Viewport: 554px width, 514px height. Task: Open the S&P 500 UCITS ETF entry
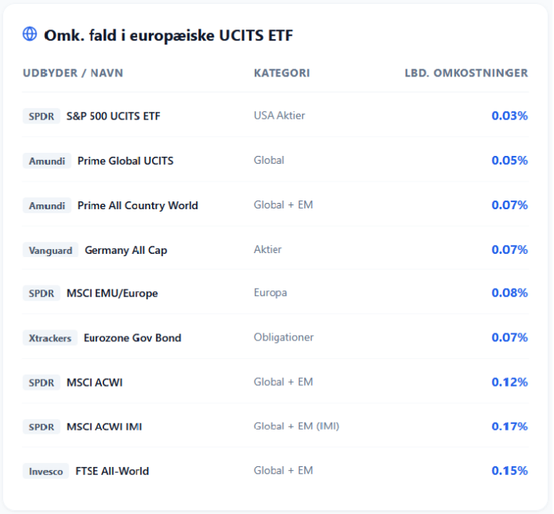pyautogui.click(x=113, y=116)
